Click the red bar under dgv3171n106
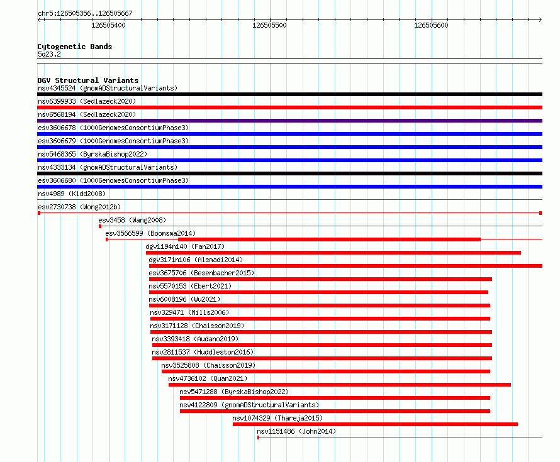 [x=345, y=266]
